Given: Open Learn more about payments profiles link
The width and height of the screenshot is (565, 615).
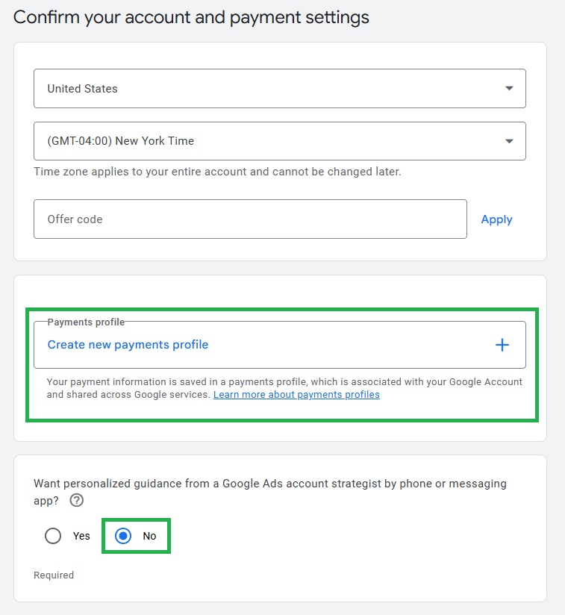Looking at the screenshot, I should [x=296, y=395].
